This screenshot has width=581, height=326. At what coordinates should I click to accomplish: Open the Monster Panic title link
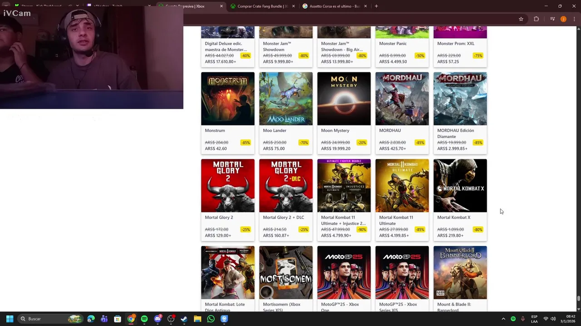pyautogui.click(x=393, y=43)
